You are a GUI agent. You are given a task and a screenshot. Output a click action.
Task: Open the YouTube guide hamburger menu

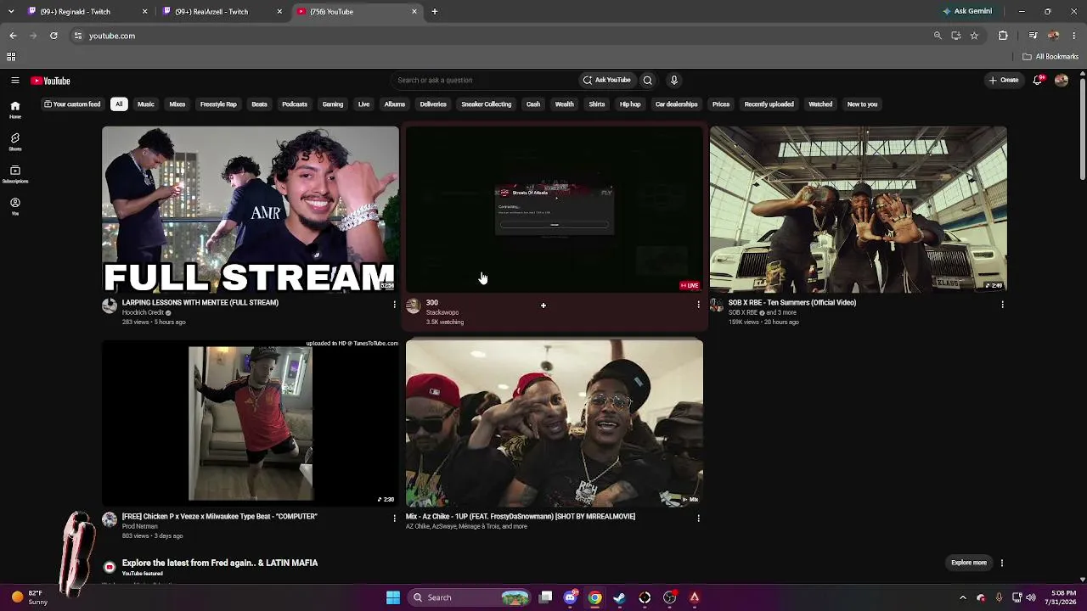tap(15, 81)
